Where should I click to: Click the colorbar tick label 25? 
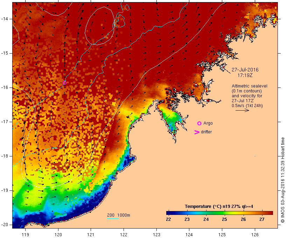click(x=224, y=219)
